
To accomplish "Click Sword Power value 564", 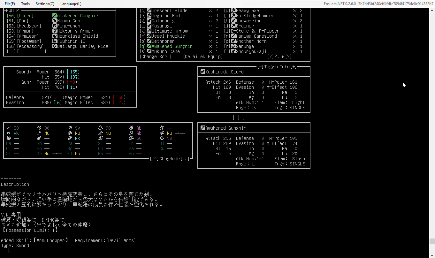I will 58,72.
